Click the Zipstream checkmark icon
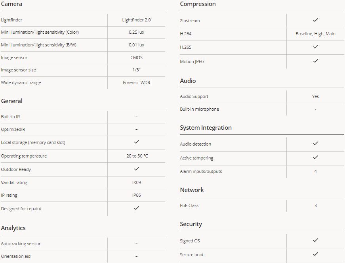Image resolution: width=345 pixels, height=263 pixels. coord(315,20)
